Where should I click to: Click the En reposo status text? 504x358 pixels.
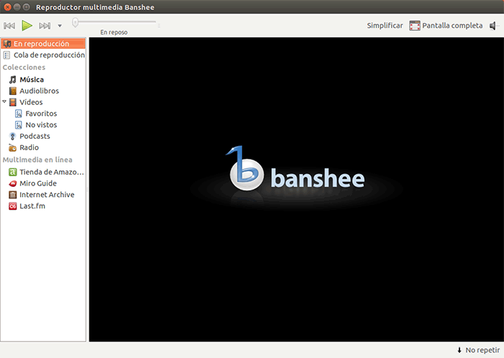[114, 32]
